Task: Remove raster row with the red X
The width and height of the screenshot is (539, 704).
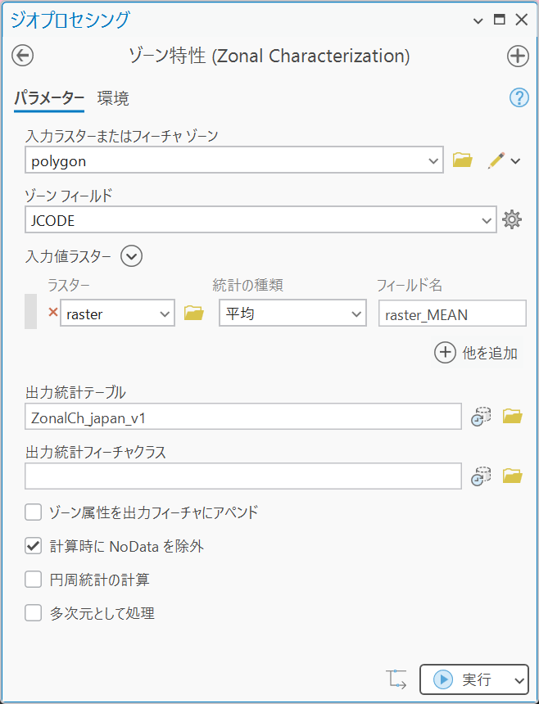Action: (53, 312)
